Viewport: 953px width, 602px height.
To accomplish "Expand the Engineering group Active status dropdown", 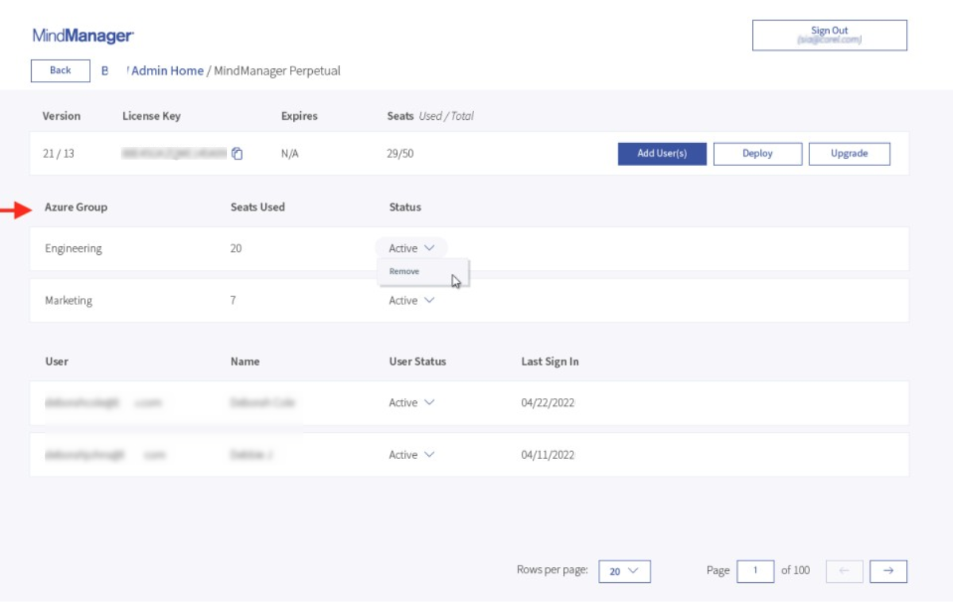I will (x=411, y=249).
